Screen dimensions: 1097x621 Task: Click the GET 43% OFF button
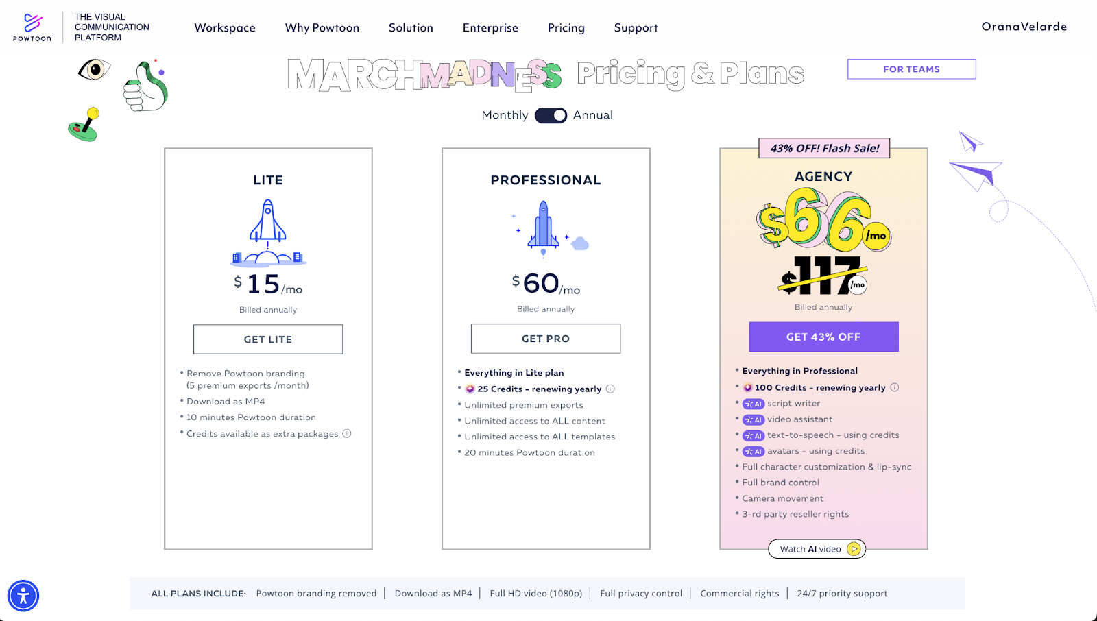(x=823, y=337)
